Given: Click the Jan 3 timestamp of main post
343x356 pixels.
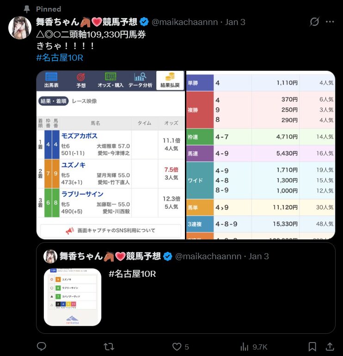Looking at the screenshot, I should 235,22.
